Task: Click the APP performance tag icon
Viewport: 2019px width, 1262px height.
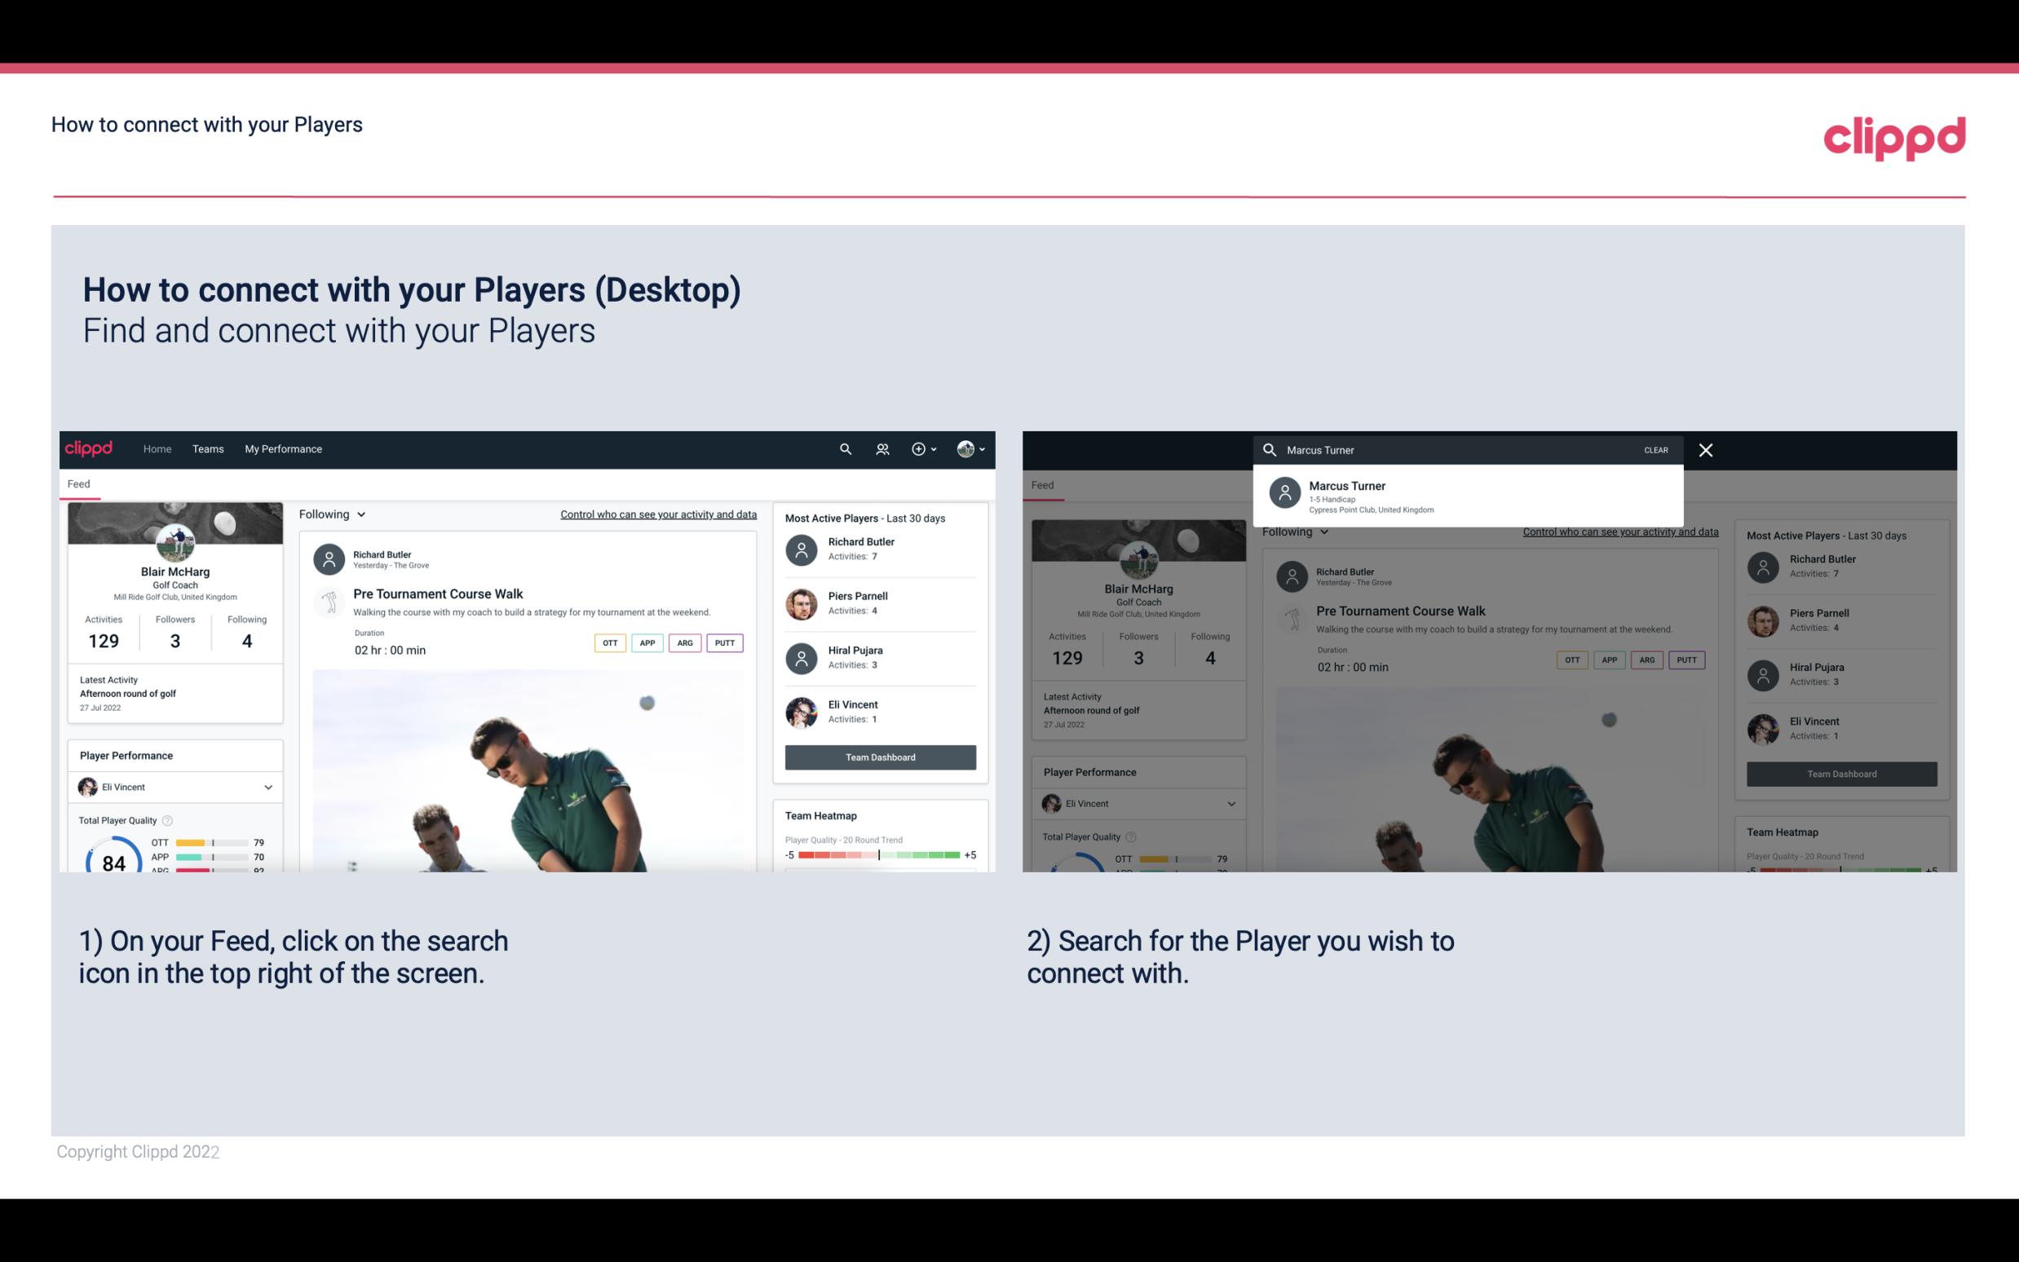Action: pos(647,642)
